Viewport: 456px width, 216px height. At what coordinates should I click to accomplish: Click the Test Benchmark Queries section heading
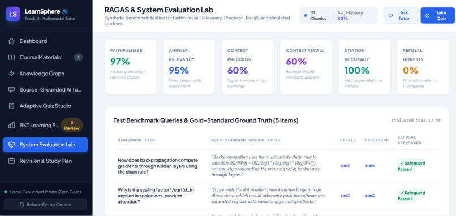click(x=205, y=120)
